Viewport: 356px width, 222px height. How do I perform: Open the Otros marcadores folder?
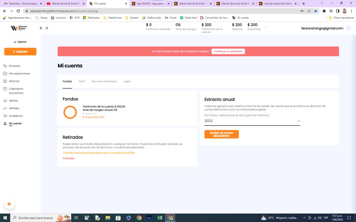coord(341,18)
